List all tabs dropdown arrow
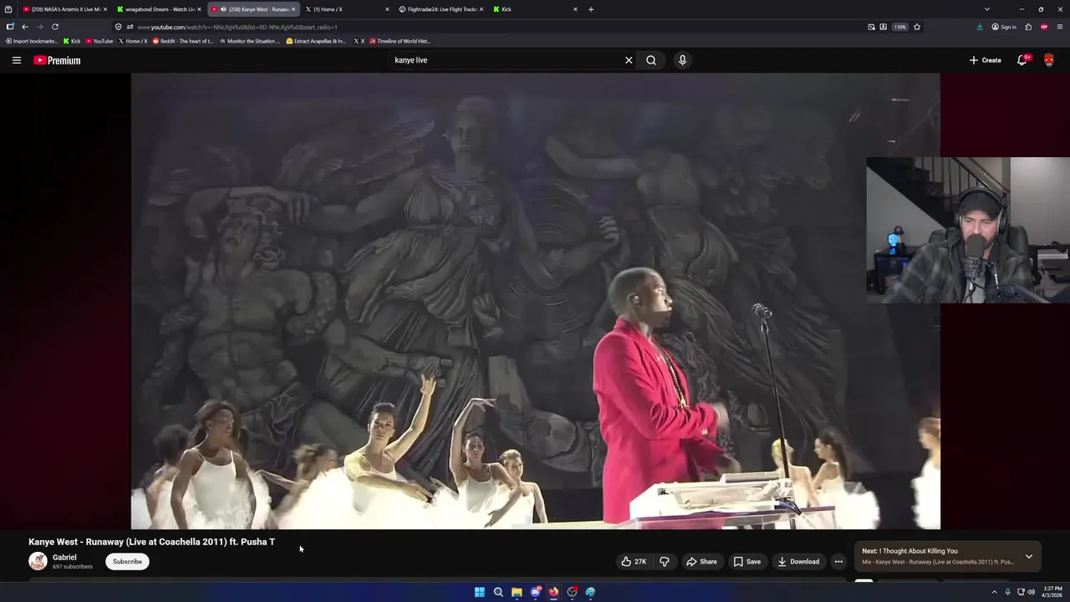Screen dimensions: 1070x602 click(x=987, y=9)
